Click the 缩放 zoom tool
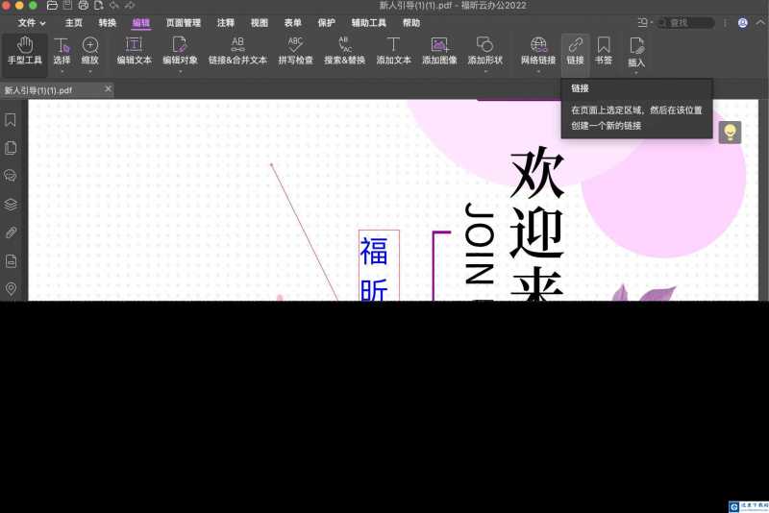 pos(89,51)
